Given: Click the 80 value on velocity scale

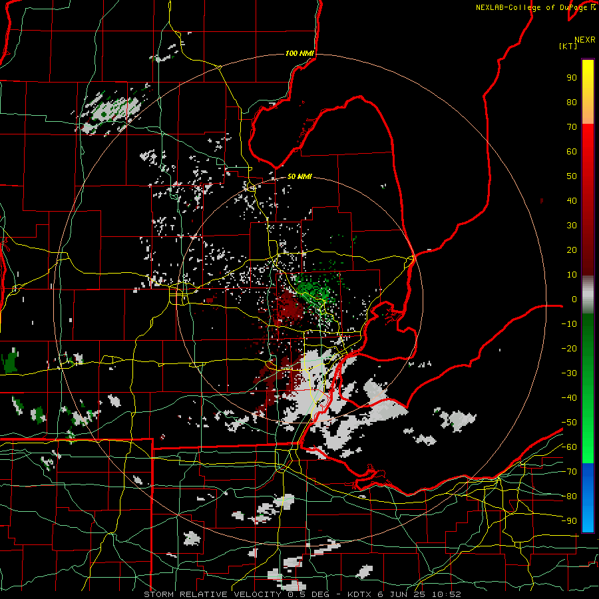Looking at the screenshot, I should 572,102.
